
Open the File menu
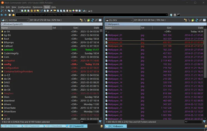point(2,7)
